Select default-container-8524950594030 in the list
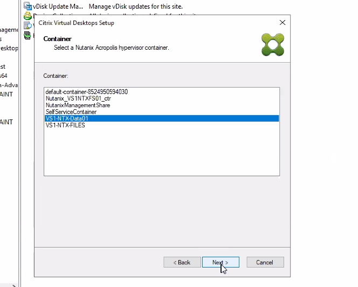Screen dimensions: 358x287 (161, 92)
